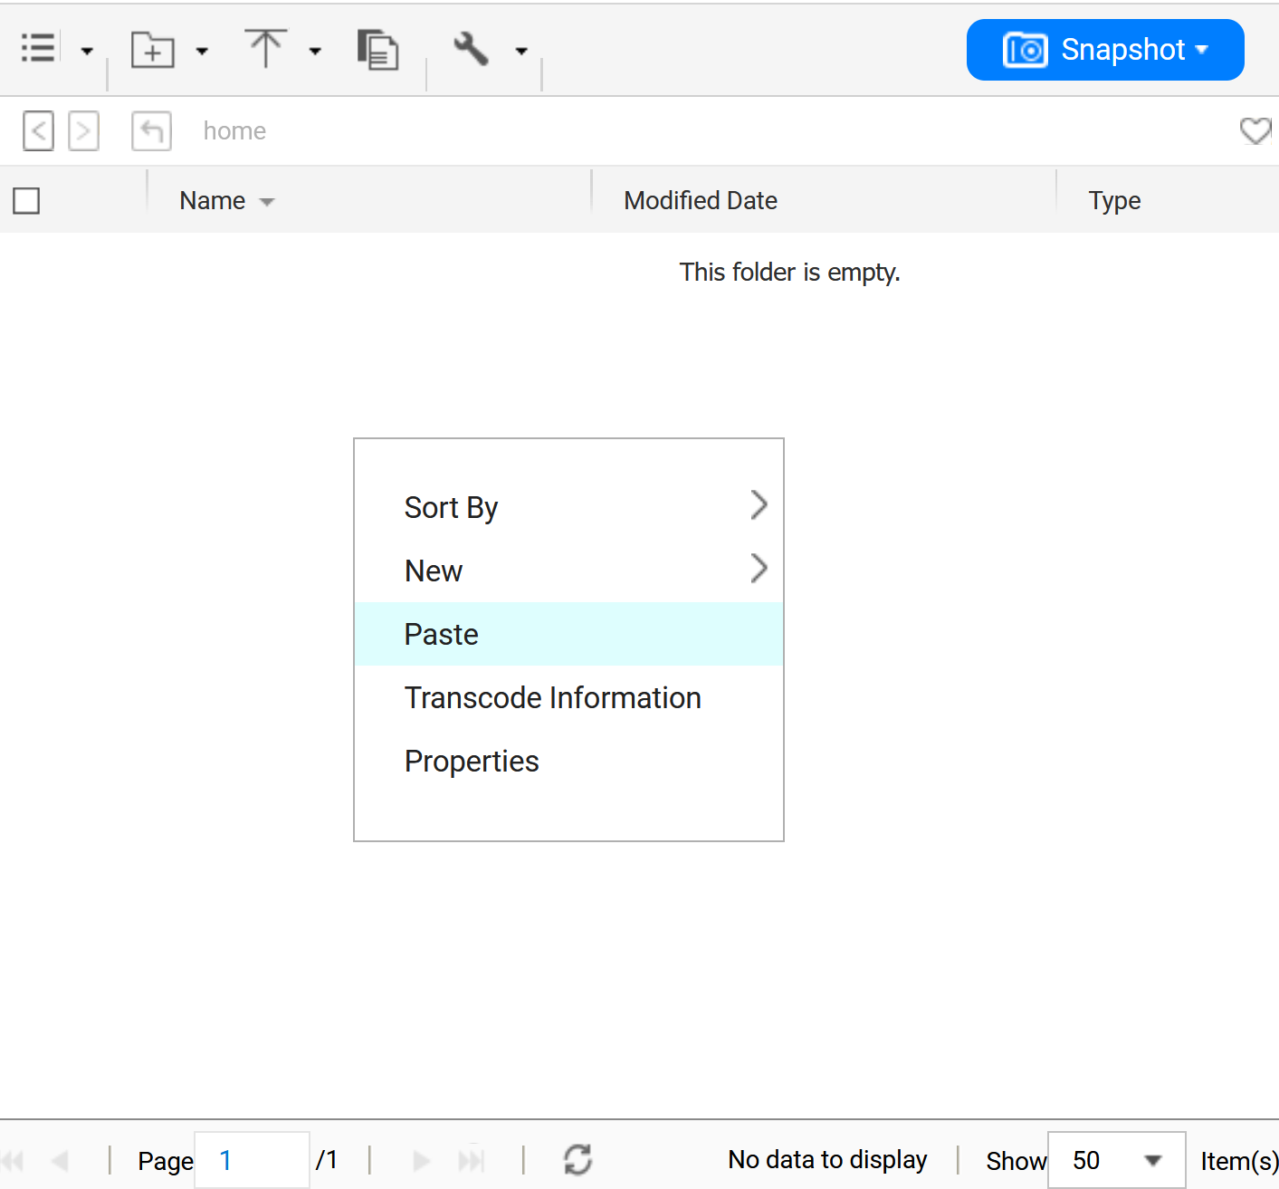The image size is (1279, 1189).
Task: Click the create folder icon
Action: click(153, 50)
